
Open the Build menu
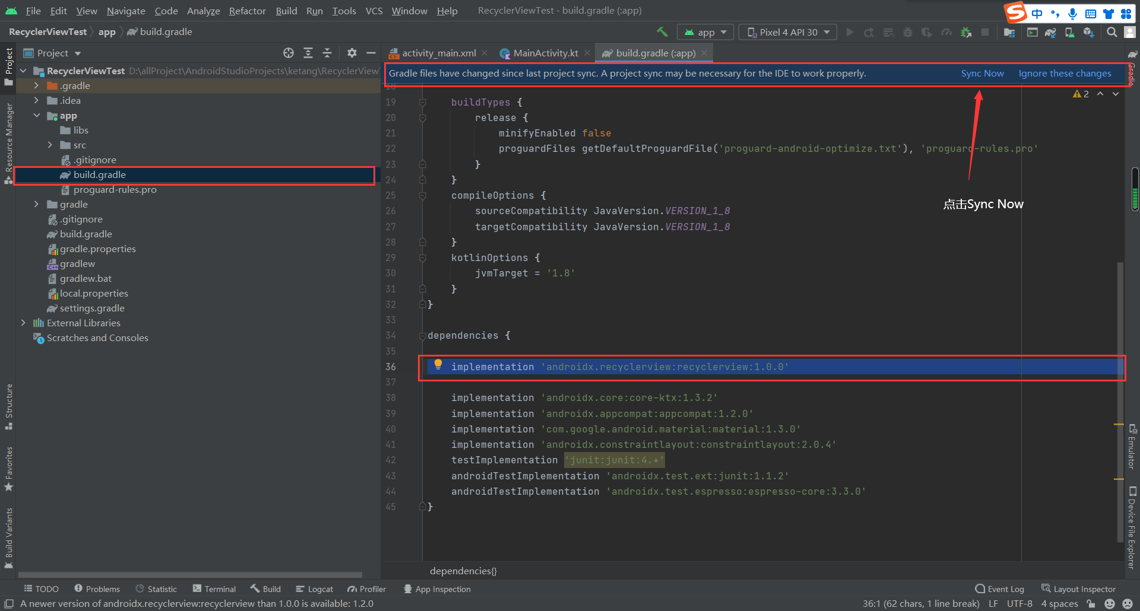pos(286,11)
